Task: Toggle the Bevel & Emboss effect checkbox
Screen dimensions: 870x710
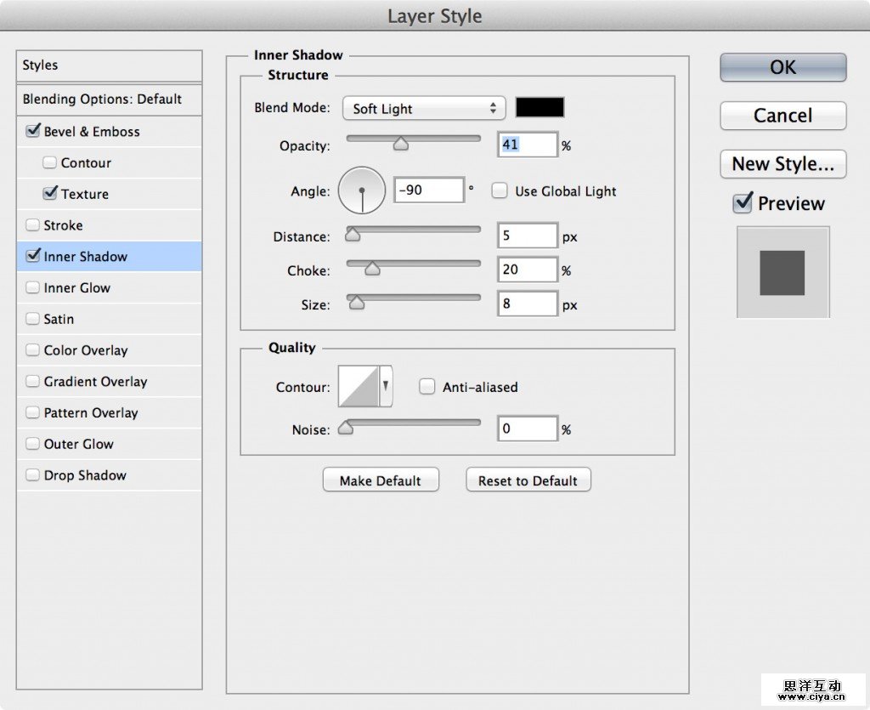Action: click(33, 132)
